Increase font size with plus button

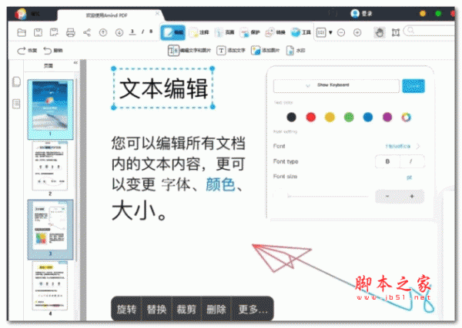pos(412,196)
